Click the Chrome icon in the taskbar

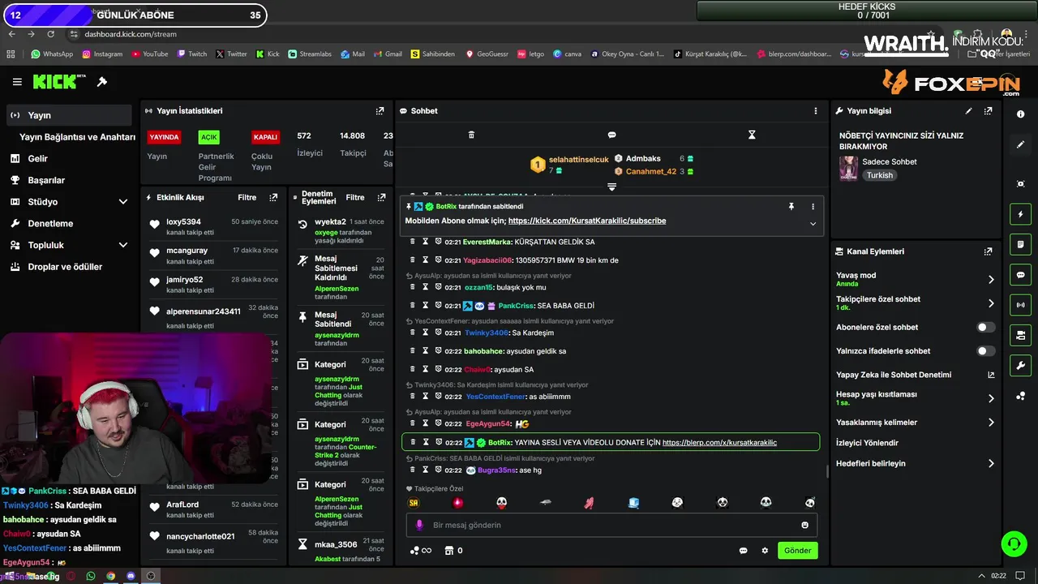click(110, 576)
